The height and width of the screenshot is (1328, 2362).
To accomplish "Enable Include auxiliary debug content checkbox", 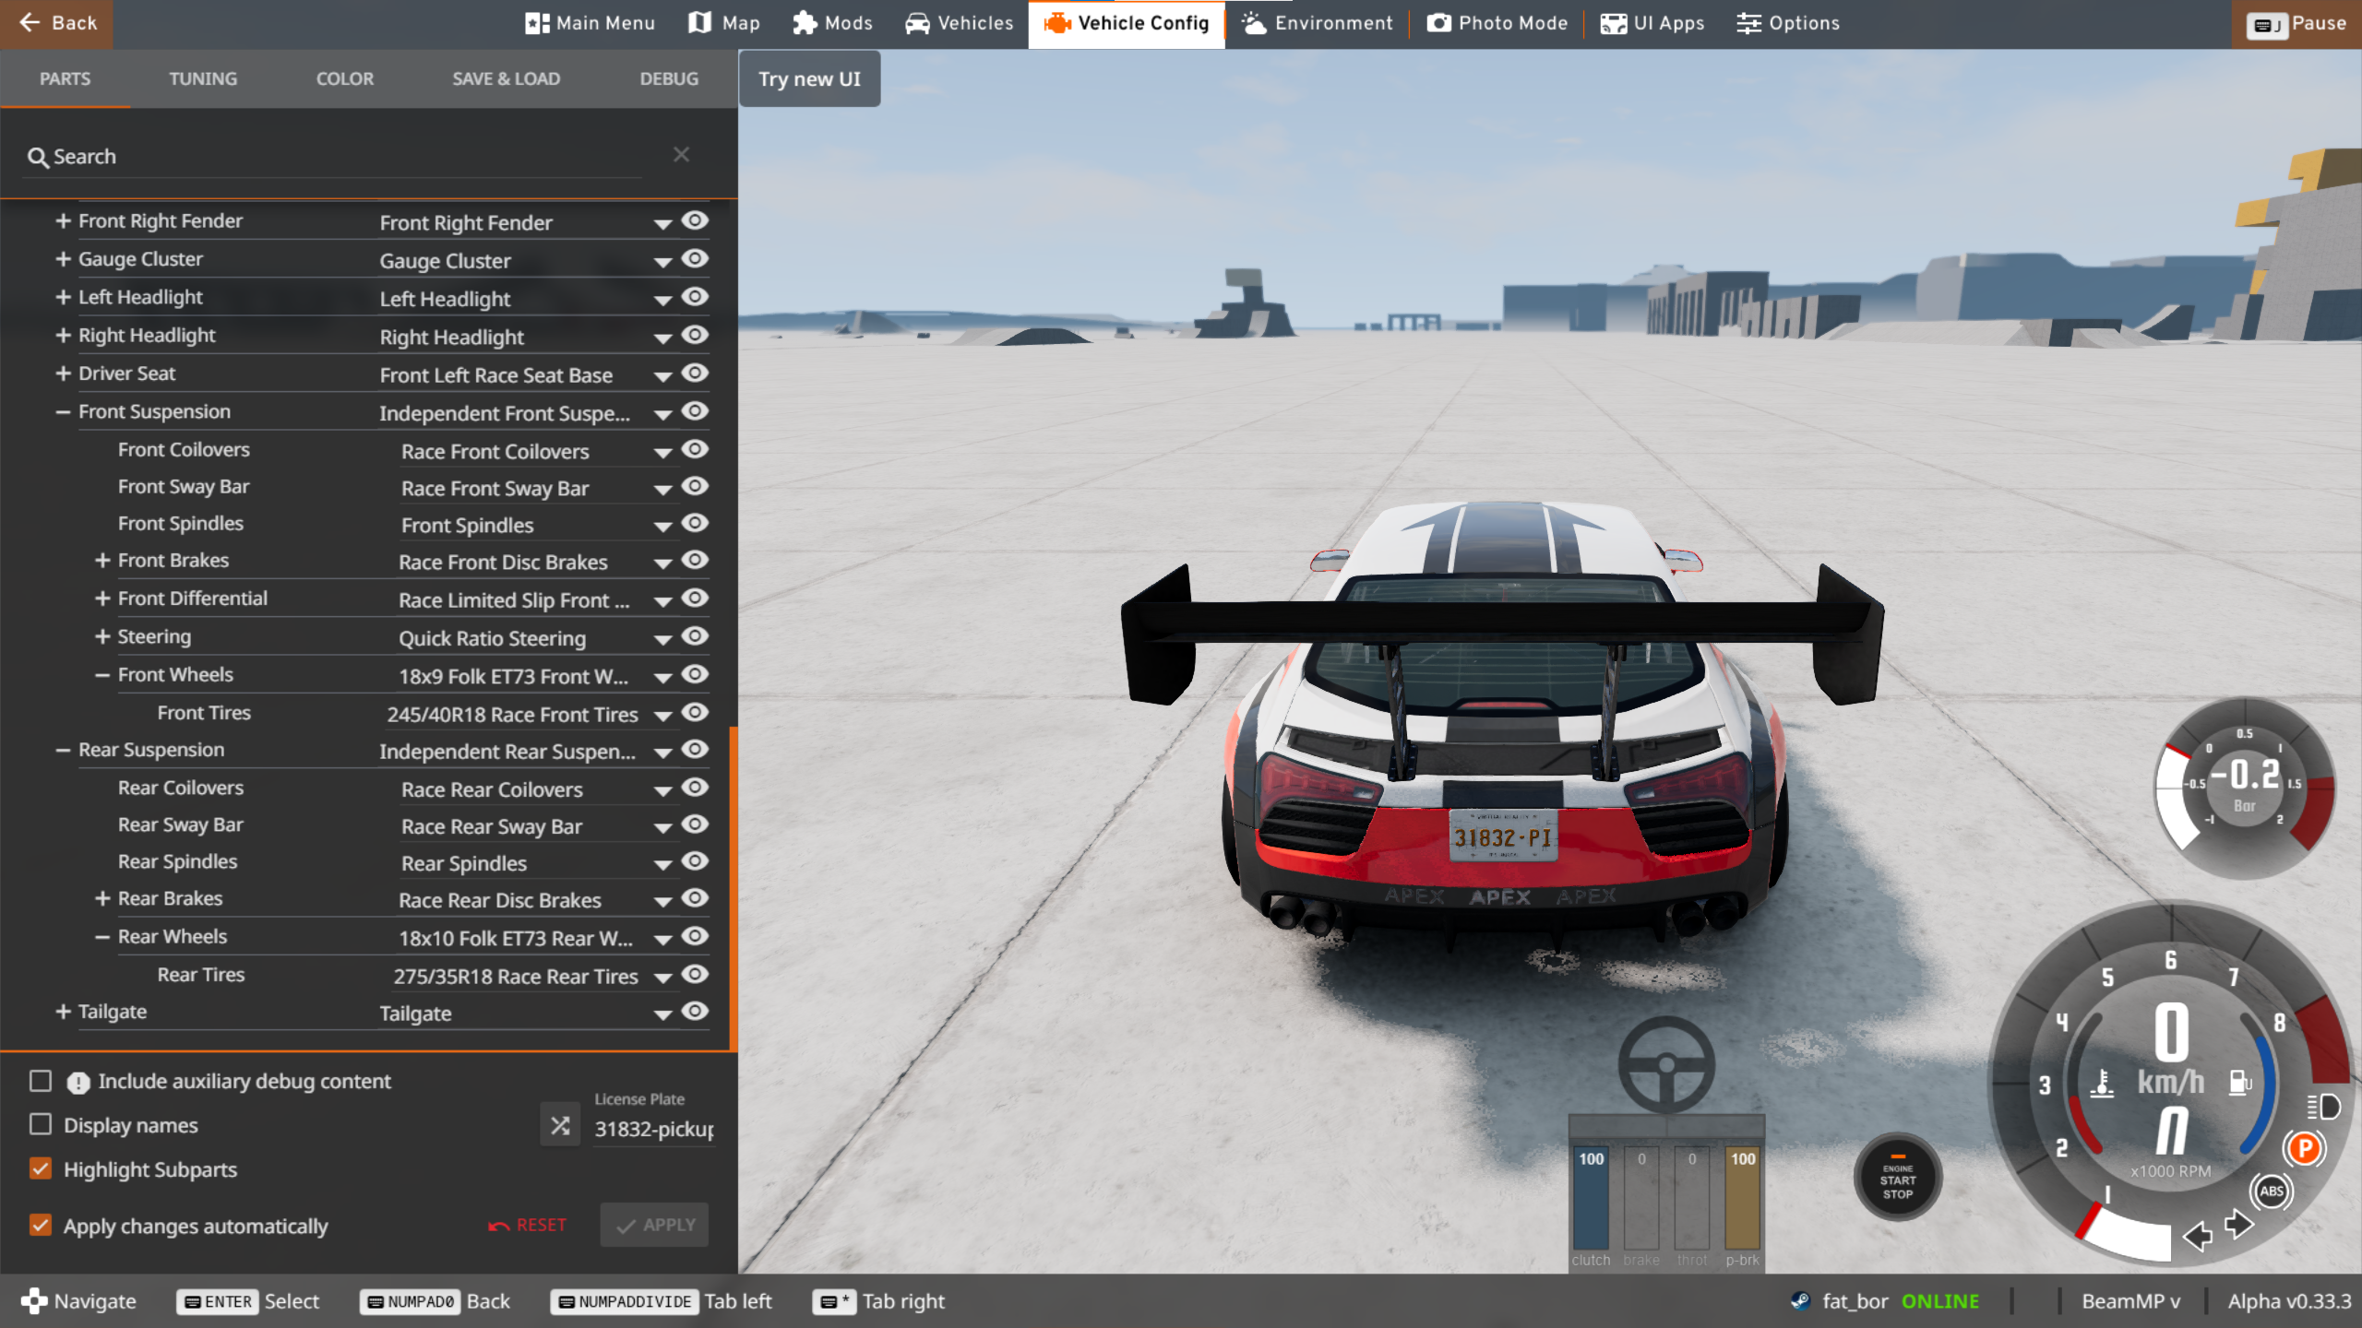I will pyautogui.click(x=41, y=1081).
